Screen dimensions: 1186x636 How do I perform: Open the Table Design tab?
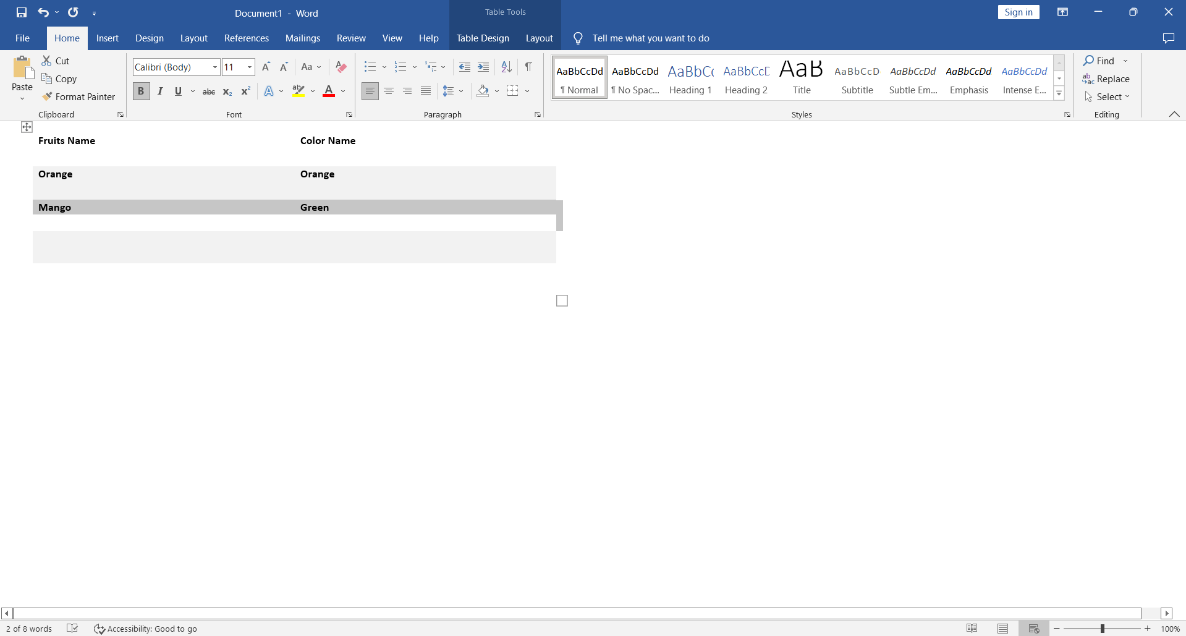coord(483,38)
